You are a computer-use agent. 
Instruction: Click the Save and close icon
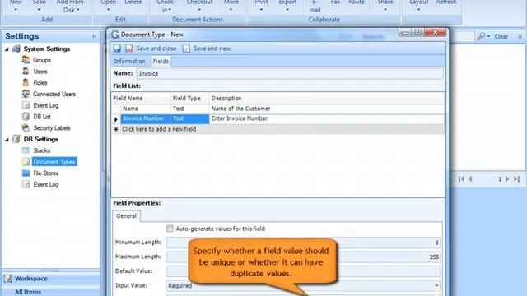pyautogui.click(x=129, y=49)
